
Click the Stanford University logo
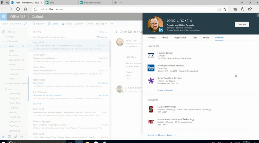(x=151, y=109)
